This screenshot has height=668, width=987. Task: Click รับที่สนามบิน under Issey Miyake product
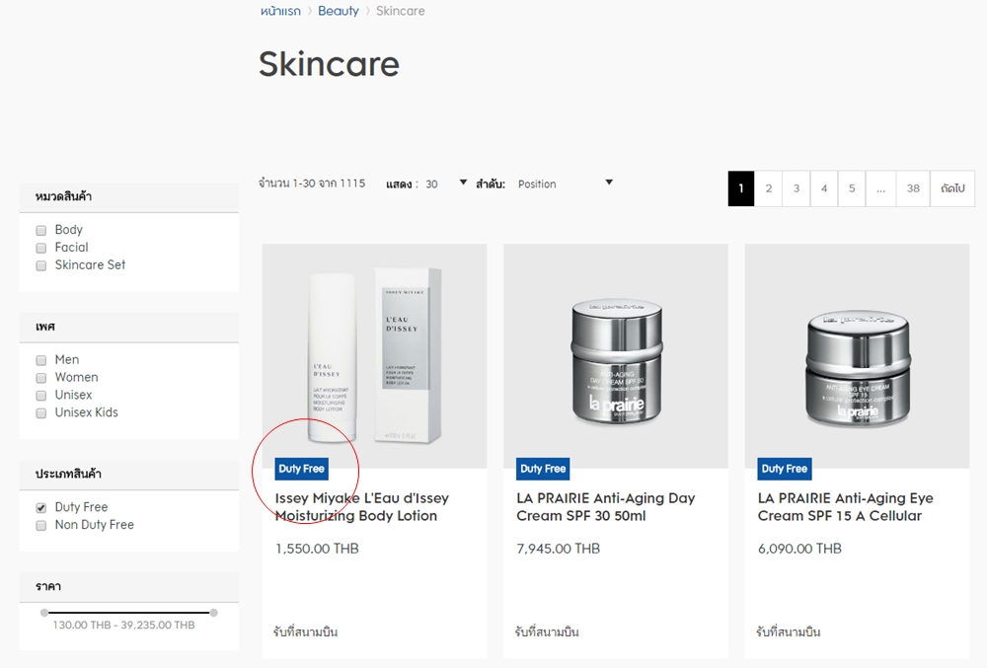point(305,632)
